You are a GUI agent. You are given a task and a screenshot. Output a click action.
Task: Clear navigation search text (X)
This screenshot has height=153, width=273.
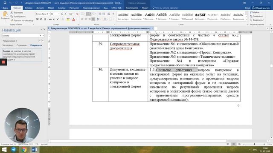click(41, 36)
